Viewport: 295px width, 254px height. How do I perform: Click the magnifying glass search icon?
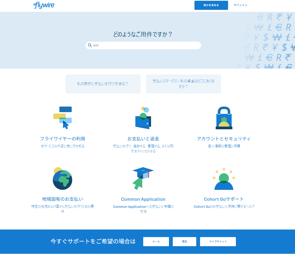90,45
